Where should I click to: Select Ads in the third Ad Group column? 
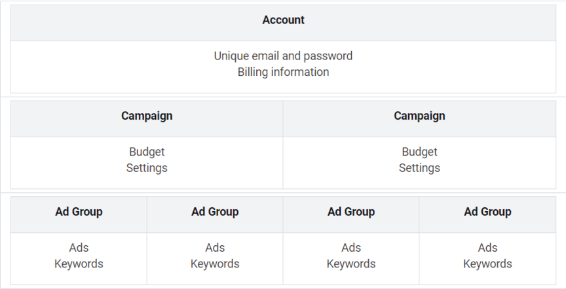(x=351, y=248)
